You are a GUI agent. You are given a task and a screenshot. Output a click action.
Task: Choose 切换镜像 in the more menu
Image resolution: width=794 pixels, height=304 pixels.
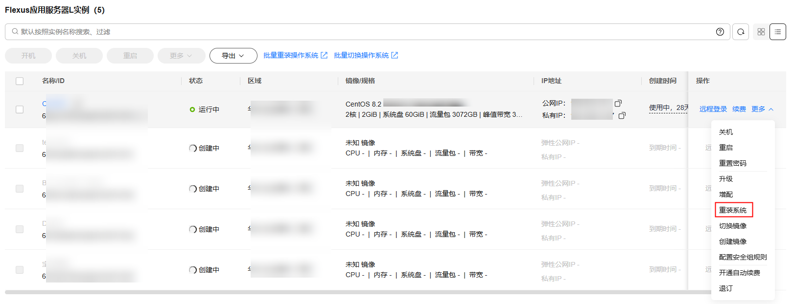[733, 226]
